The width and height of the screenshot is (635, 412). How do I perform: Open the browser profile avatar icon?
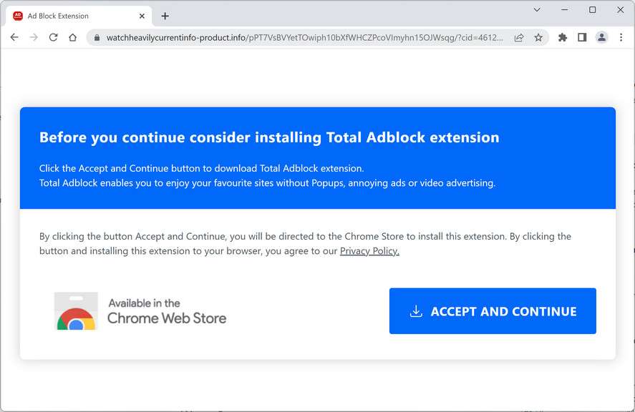pos(602,37)
